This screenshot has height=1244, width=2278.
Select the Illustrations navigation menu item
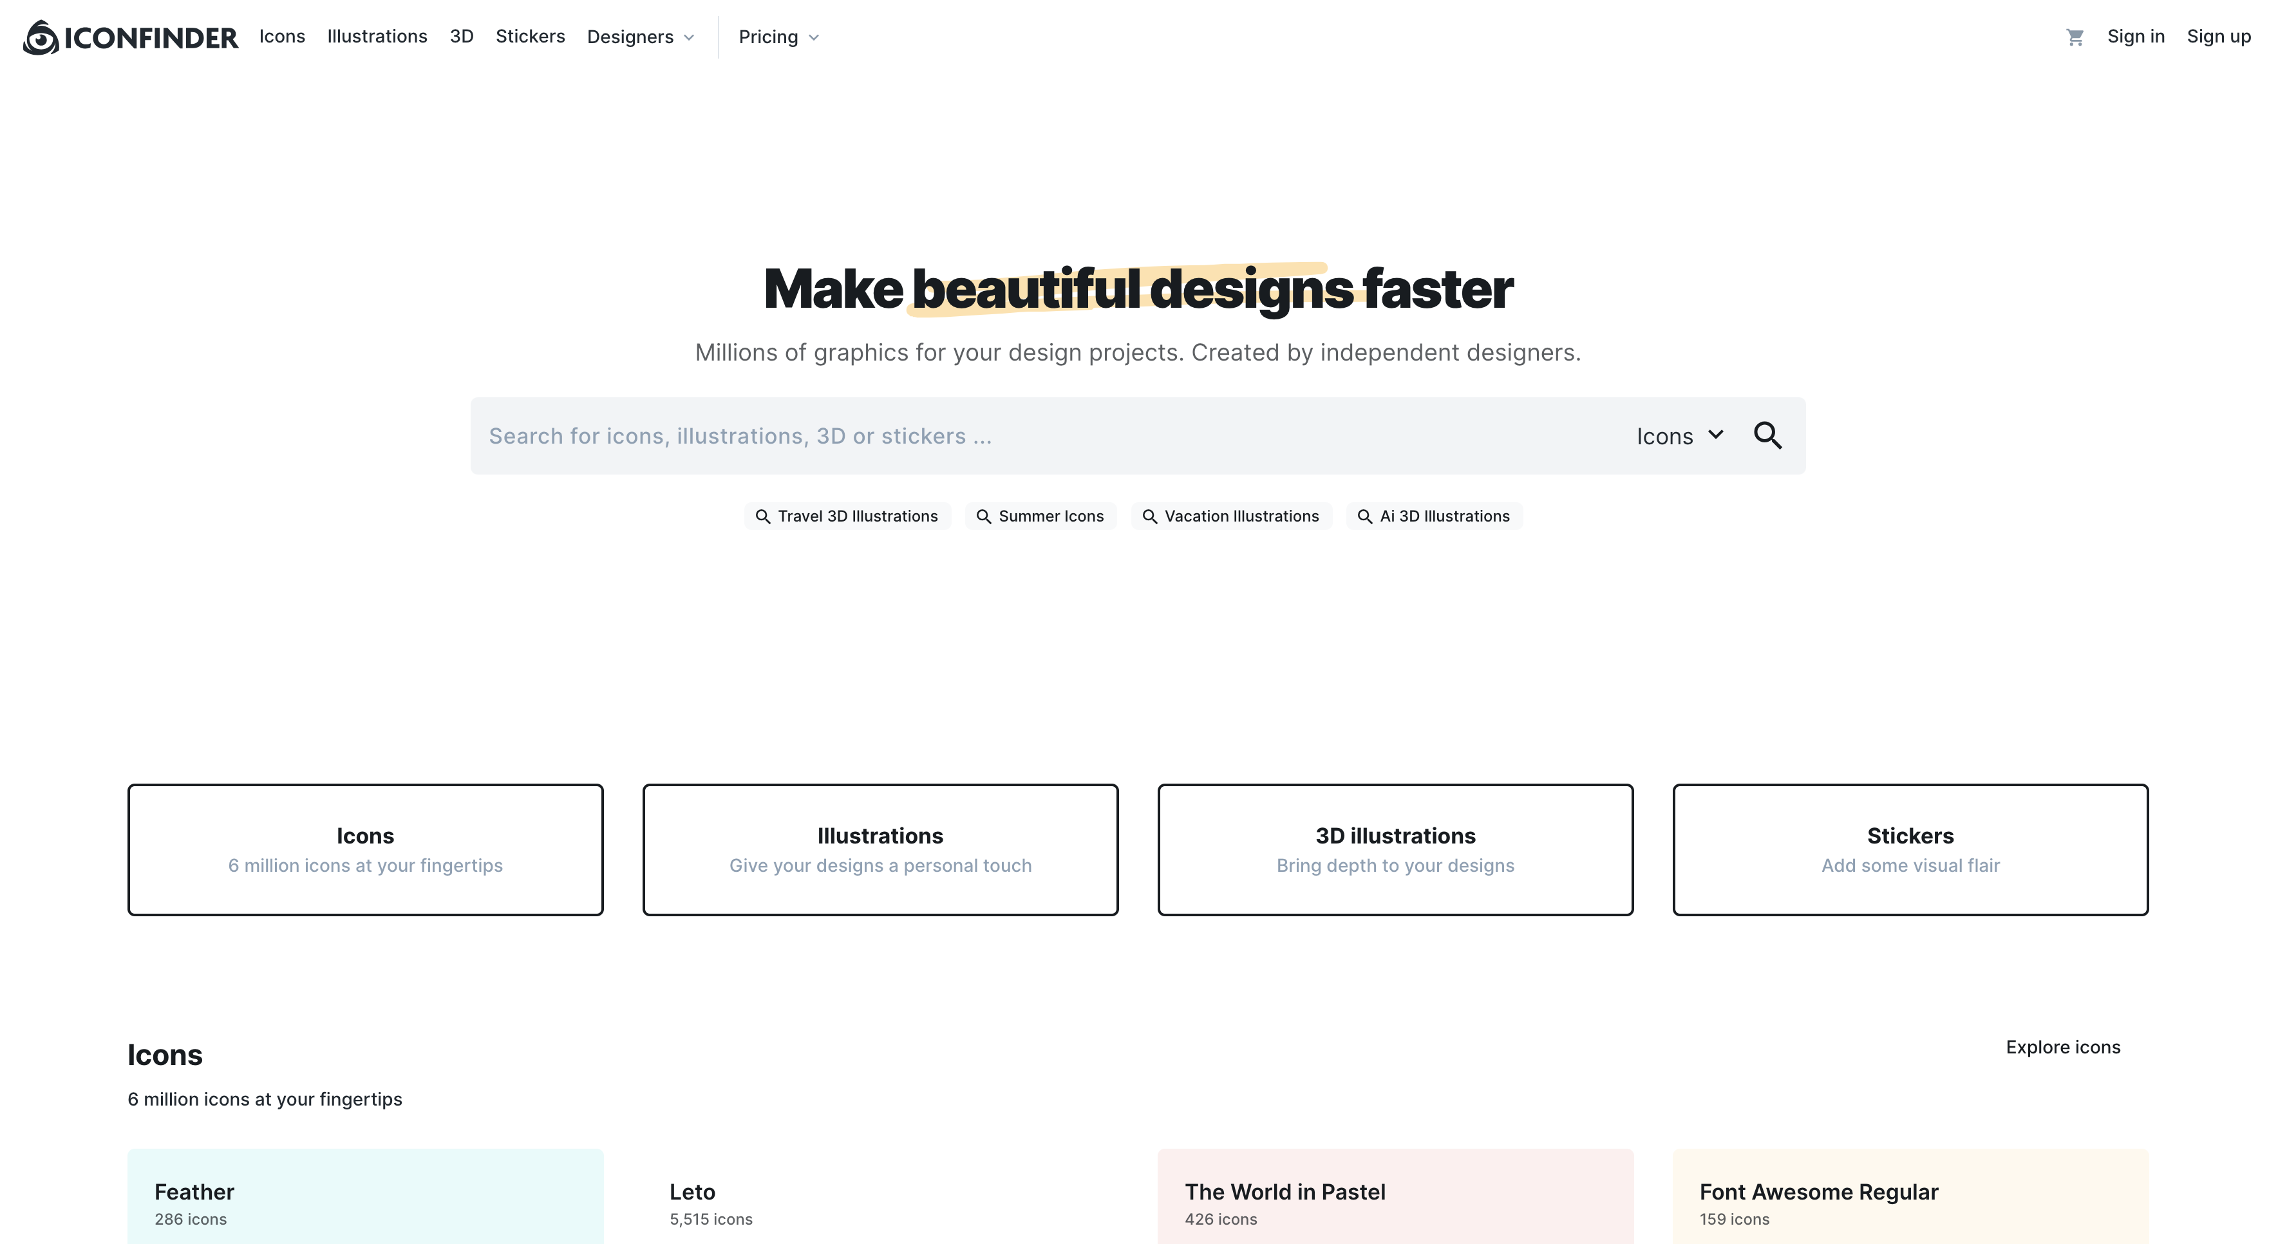377,35
